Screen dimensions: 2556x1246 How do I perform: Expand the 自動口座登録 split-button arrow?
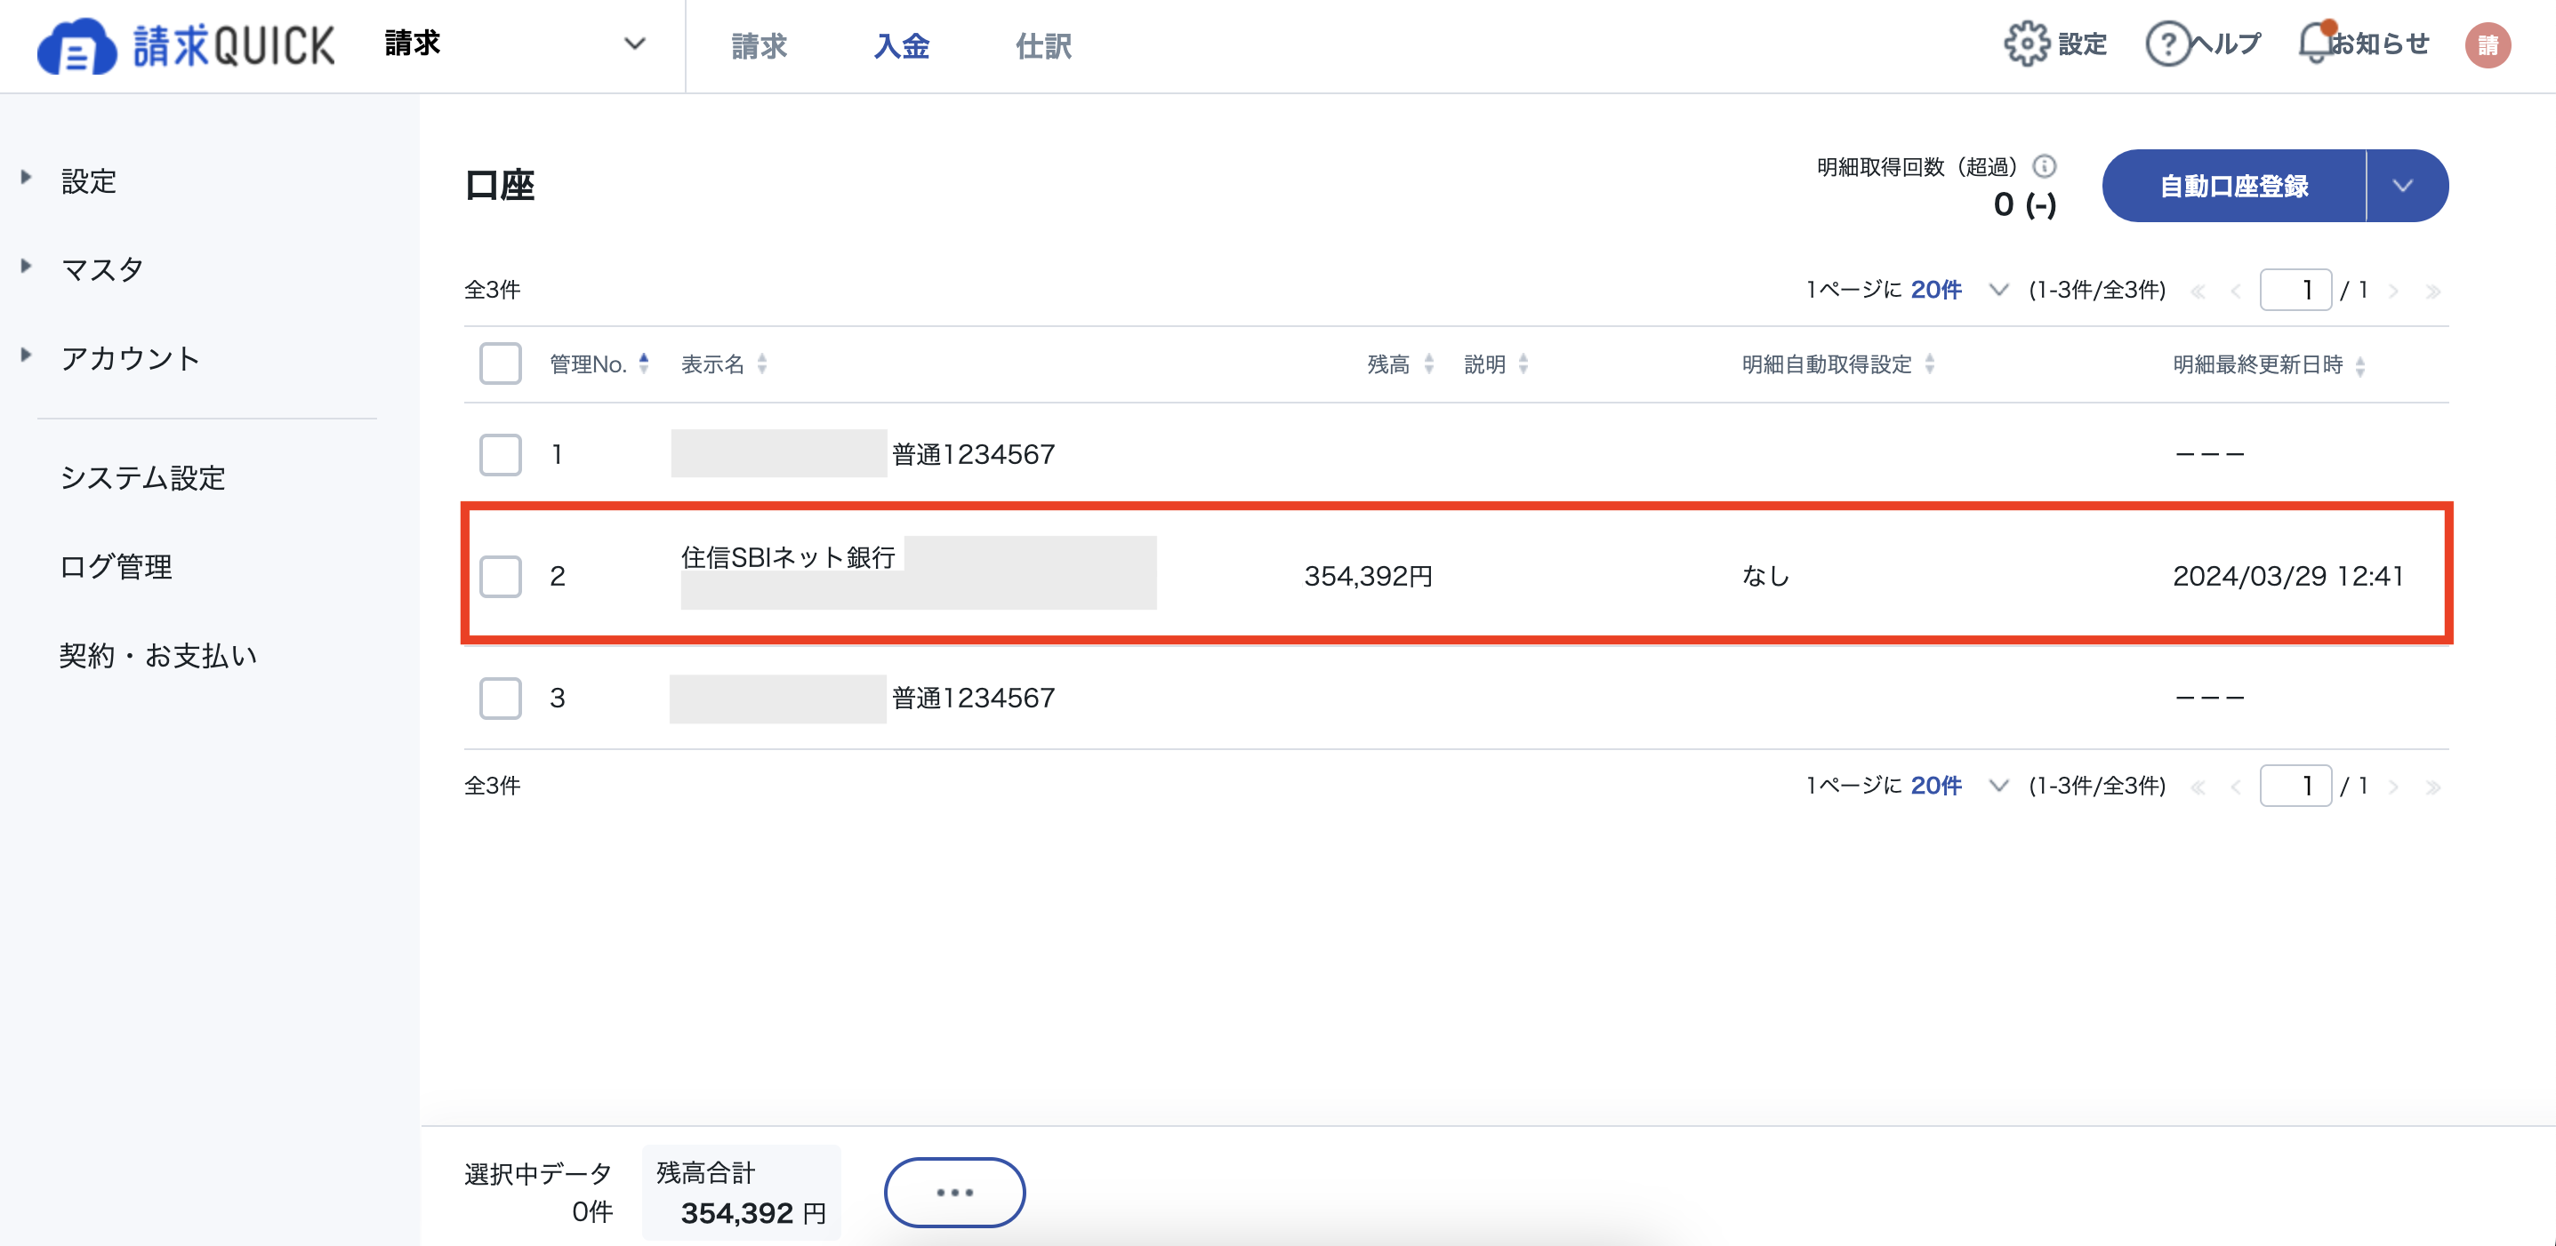coord(2407,186)
